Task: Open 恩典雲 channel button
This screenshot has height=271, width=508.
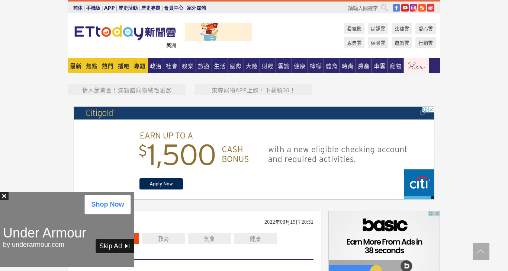Action: tap(354, 42)
